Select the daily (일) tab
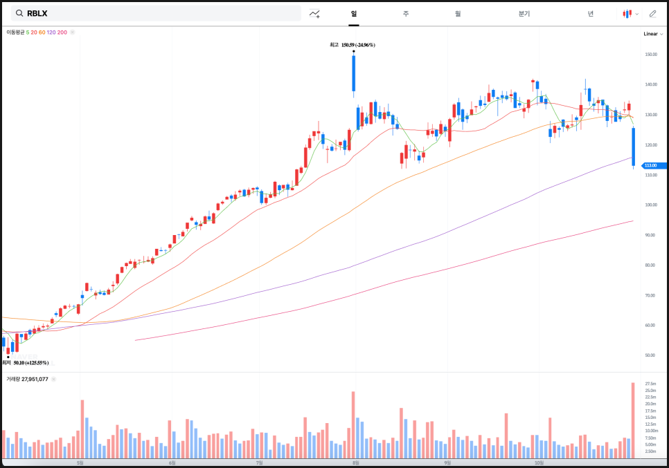This screenshot has height=468, width=669. click(354, 13)
